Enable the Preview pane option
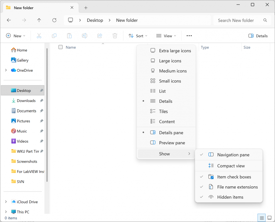This screenshot has height=222, width=275. coord(166,143)
